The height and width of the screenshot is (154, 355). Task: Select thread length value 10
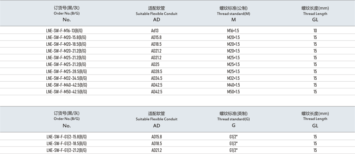315,31
